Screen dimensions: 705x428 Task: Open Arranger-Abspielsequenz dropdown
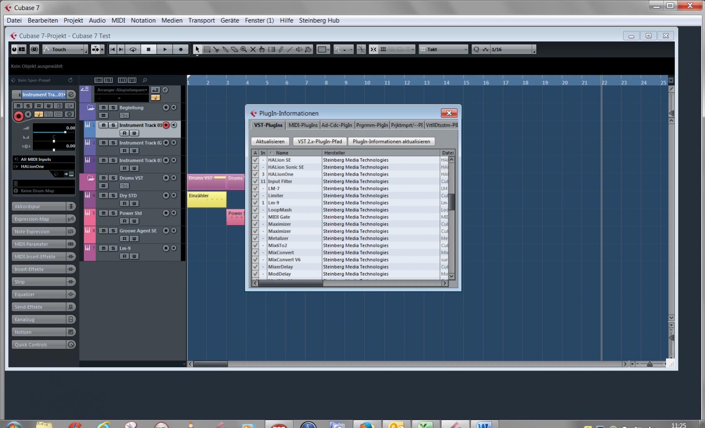pyautogui.click(x=122, y=90)
